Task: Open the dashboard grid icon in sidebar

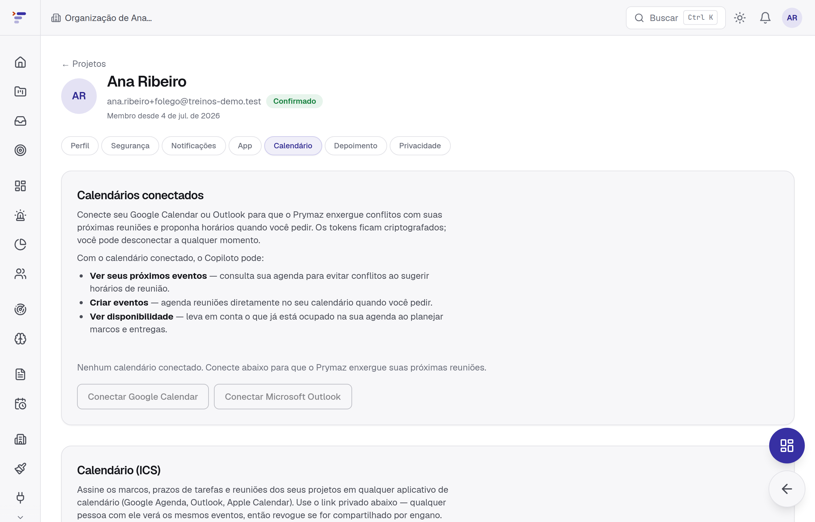Action: 20,186
